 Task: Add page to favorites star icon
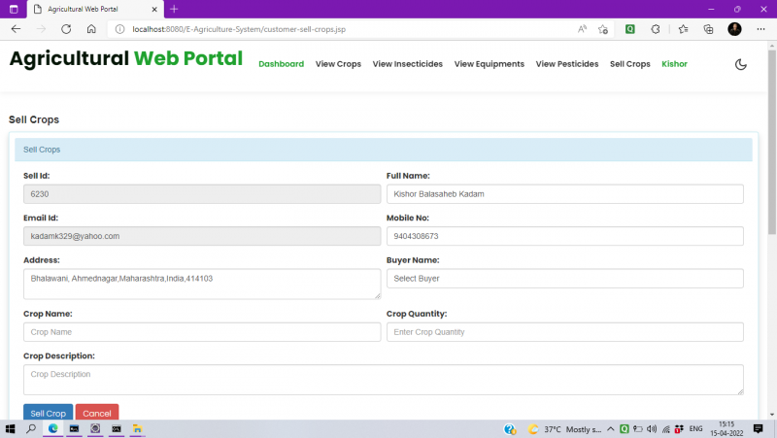point(603,29)
